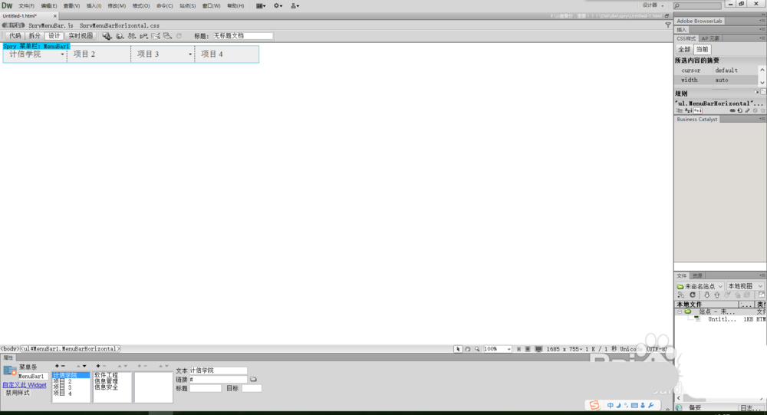Toggle 中 Chinese input mode in IME bar

[x=610, y=405]
